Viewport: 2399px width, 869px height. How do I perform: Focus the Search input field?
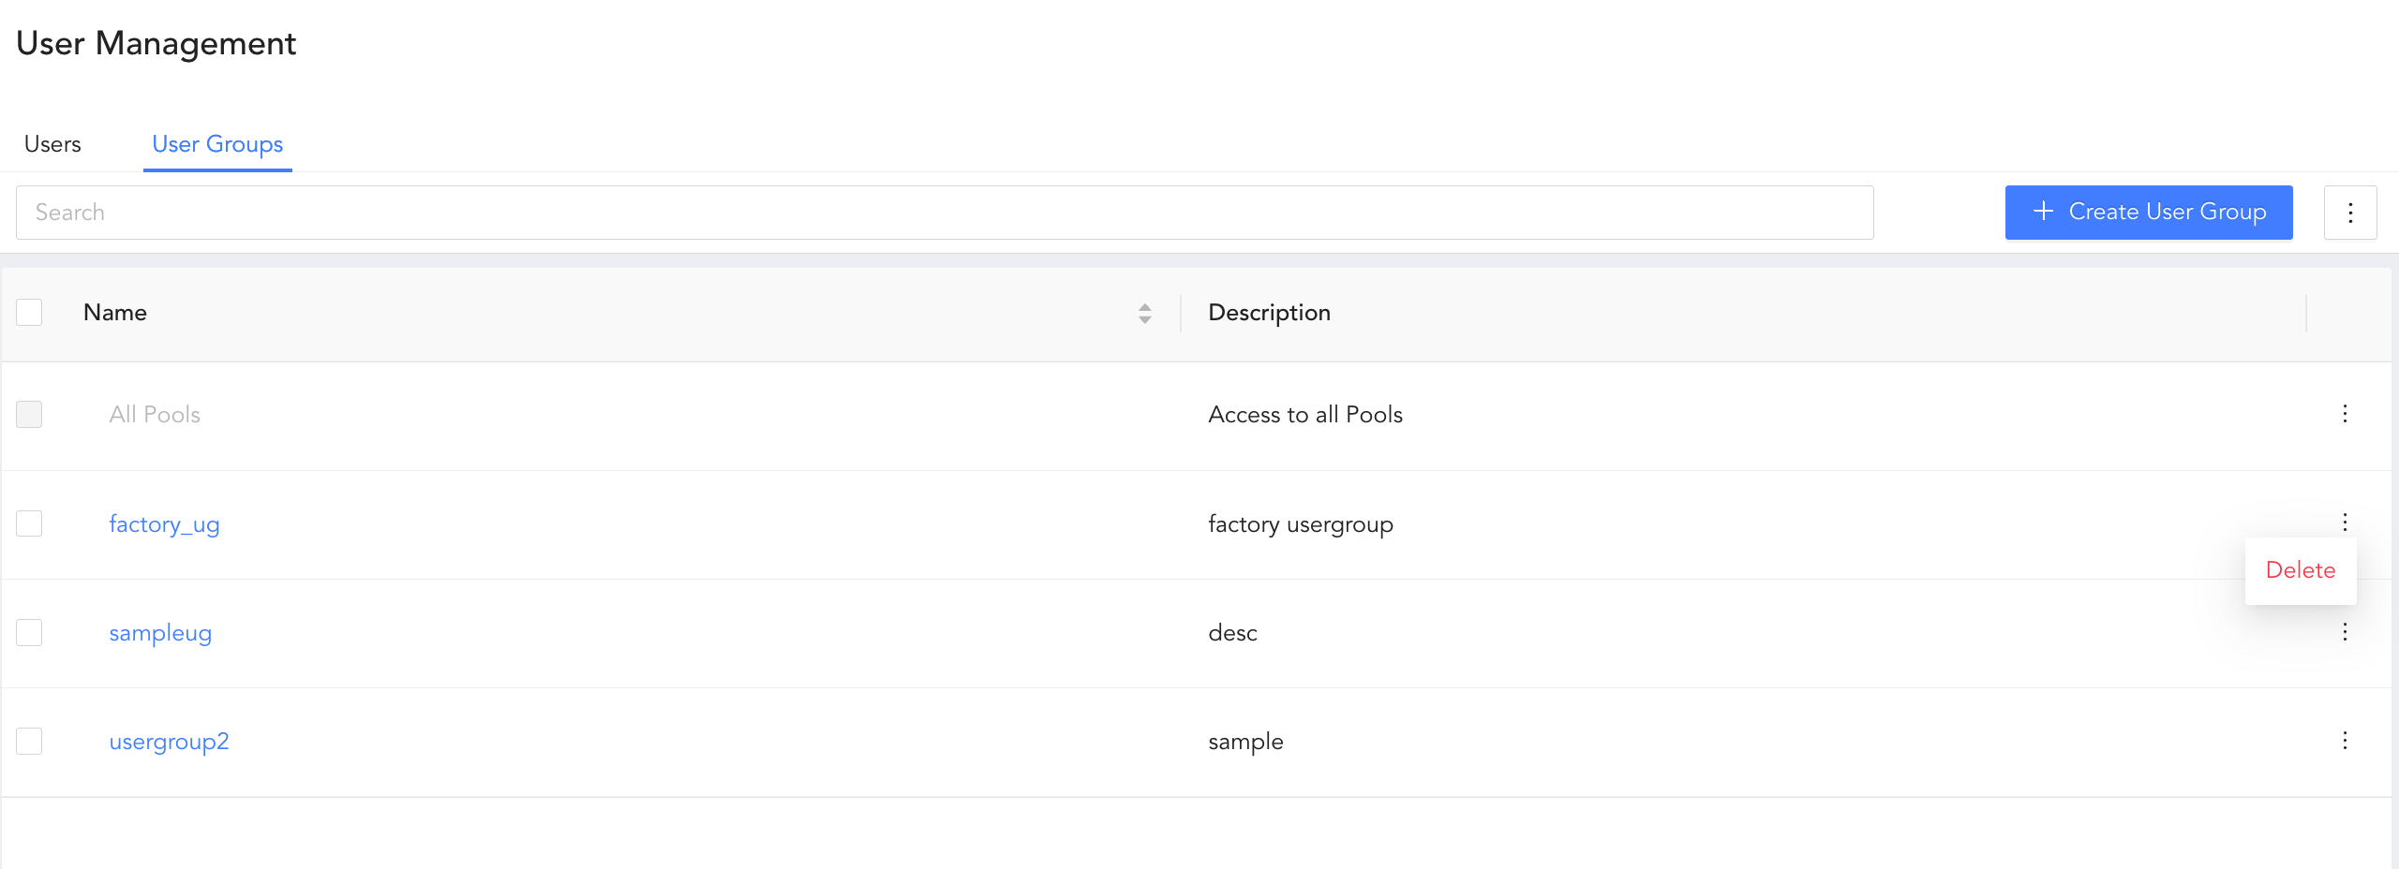click(x=945, y=213)
